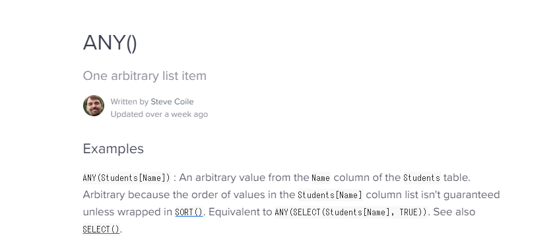Viewport: 557px width, 247px height.
Task: Click the subtitle One arbitrary list item
Action: coord(145,76)
